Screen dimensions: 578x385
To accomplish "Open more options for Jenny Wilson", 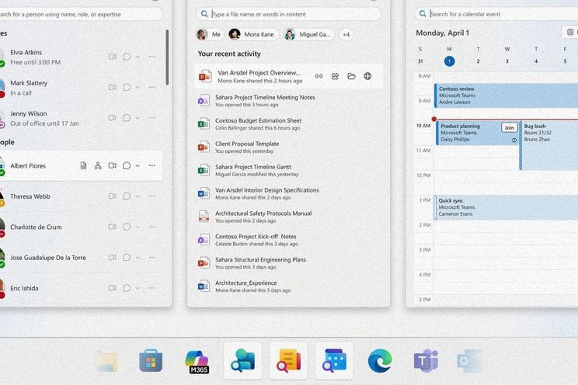I will 151,118.
